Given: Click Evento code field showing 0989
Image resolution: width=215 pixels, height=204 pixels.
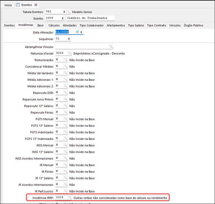Looking at the screenshot, I should point(53,18).
